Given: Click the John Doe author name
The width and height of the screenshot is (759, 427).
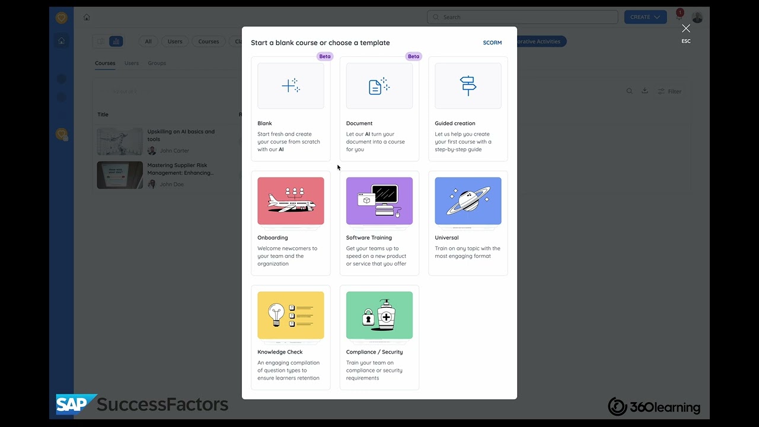Looking at the screenshot, I should click(x=171, y=184).
